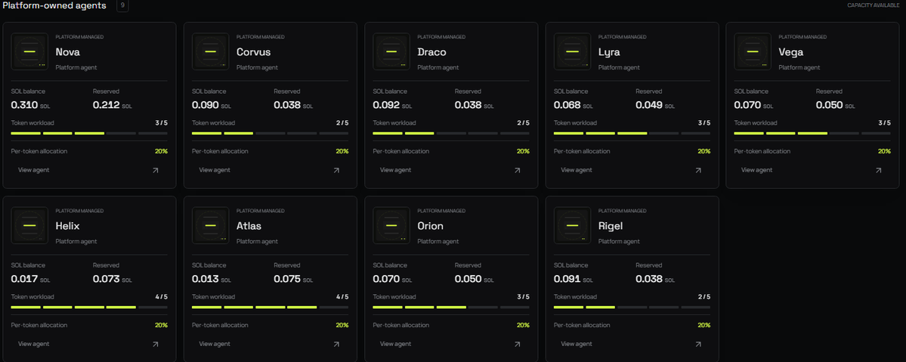Click View agent on Atlas card
Screen dimensions: 906x362
(x=215, y=344)
